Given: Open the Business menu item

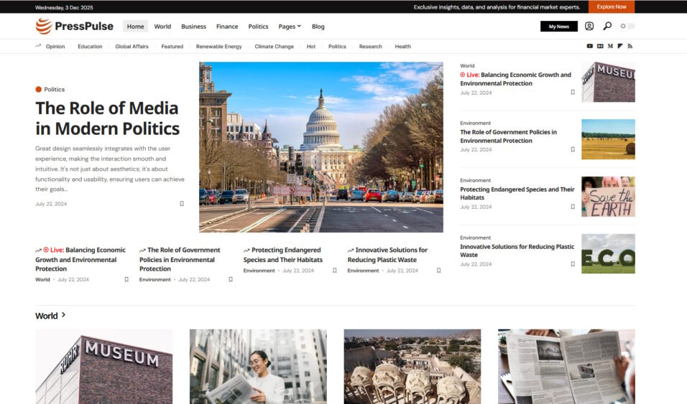Looking at the screenshot, I should coord(193,27).
